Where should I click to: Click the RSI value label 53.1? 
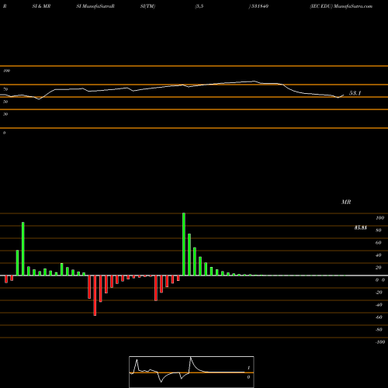tap(355, 93)
